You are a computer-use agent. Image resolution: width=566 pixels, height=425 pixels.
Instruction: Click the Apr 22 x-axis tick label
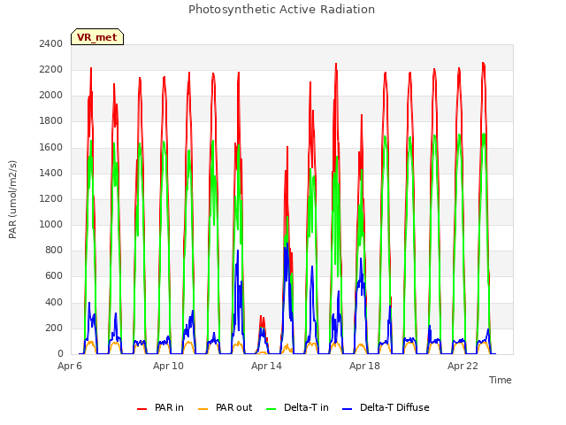[463, 366]
